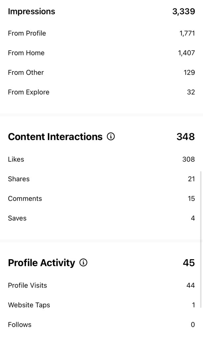Select the Impressions section heading
Screen dimensions: 203x337
32,12
